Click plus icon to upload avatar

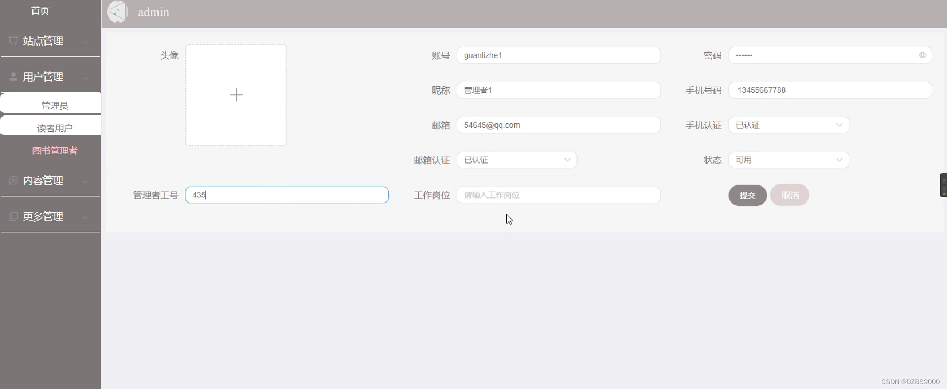pos(236,95)
